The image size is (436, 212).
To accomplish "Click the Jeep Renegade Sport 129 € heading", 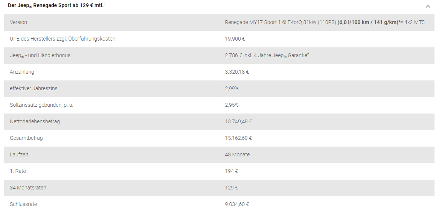I will [56, 5].
